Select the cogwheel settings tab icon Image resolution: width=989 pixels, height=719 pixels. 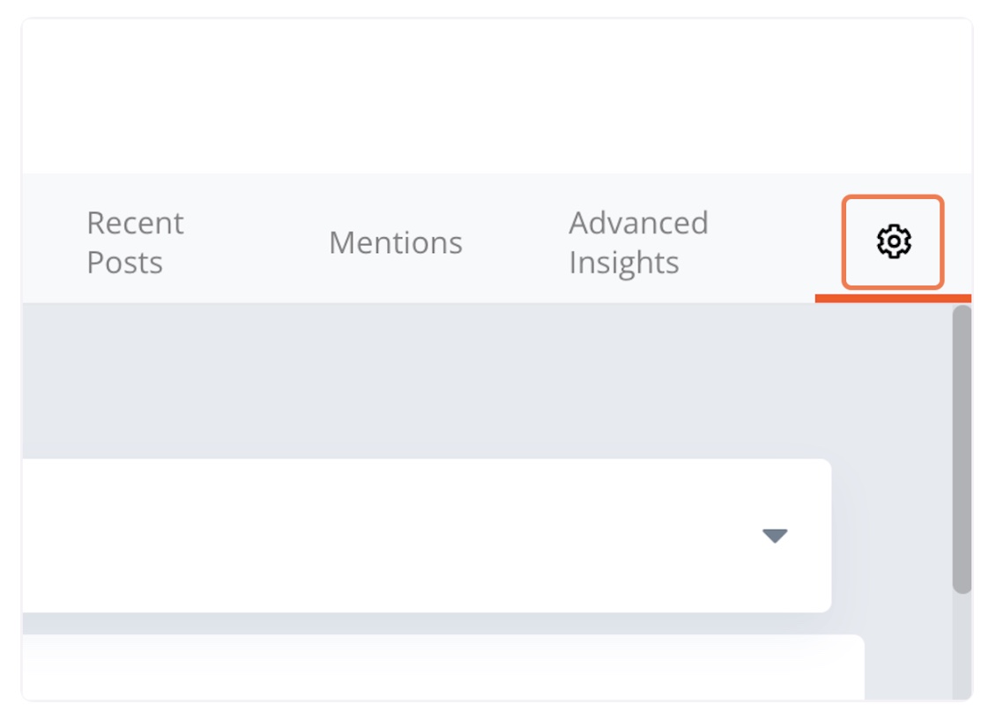[x=893, y=241]
